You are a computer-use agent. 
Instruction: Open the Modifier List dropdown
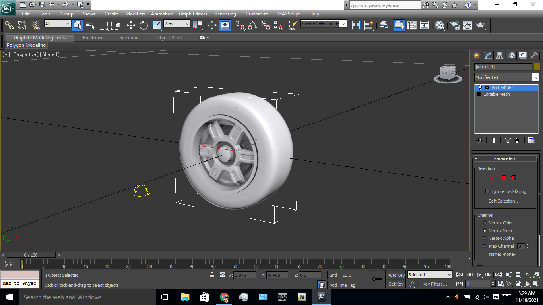point(535,77)
